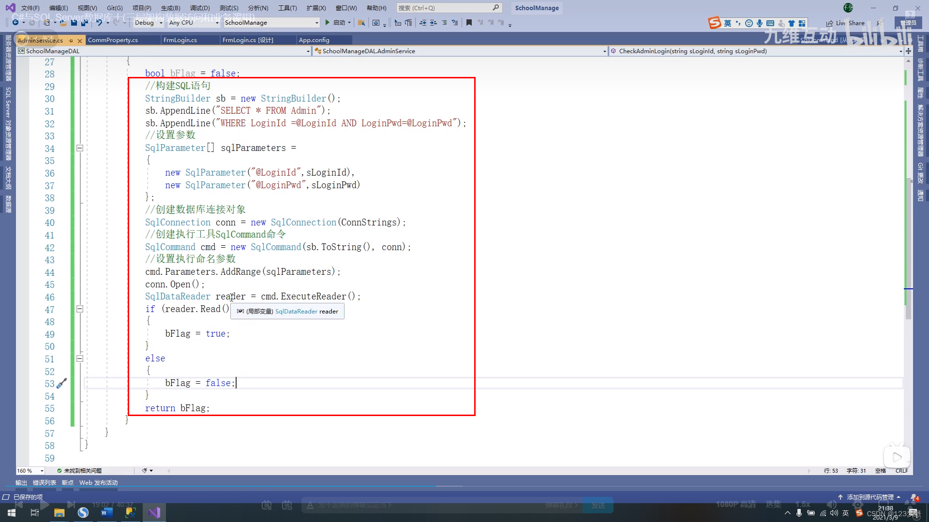This screenshot has width=929, height=522.
Task: Open the Git(G) menu
Action: pos(115,8)
